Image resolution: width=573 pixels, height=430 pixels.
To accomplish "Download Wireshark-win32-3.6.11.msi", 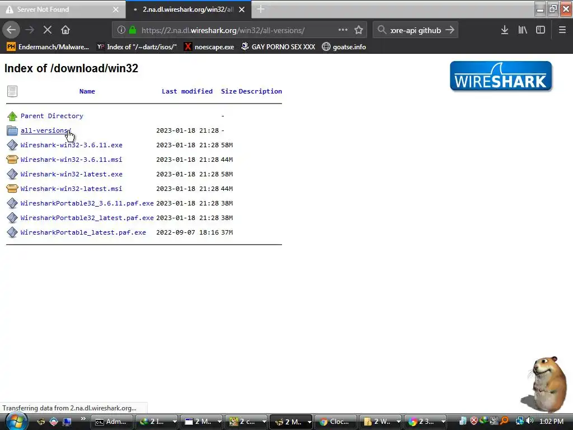I will tap(71, 160).
